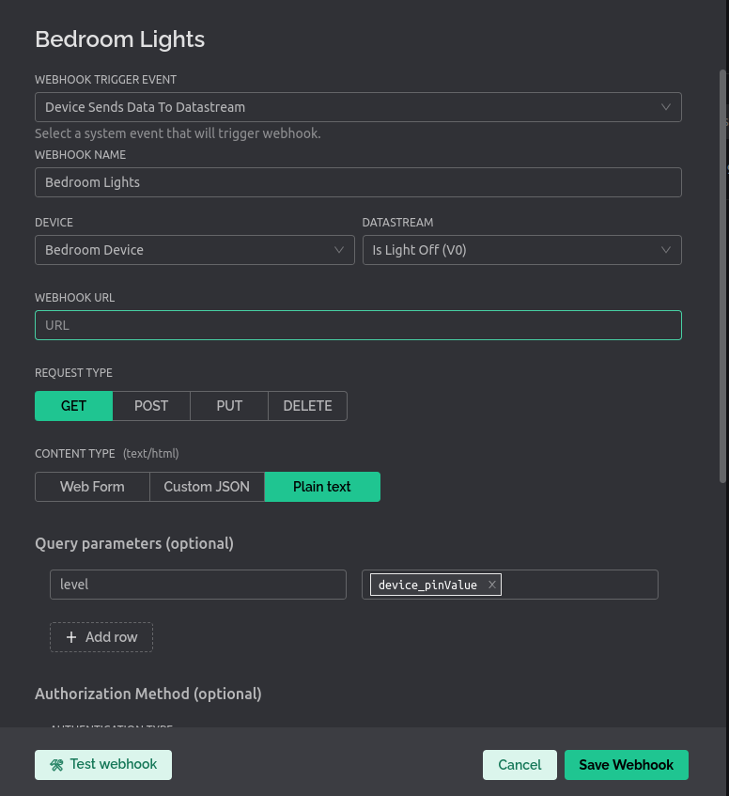
Task: Select POST request type
Action: [x=151, y=406]
